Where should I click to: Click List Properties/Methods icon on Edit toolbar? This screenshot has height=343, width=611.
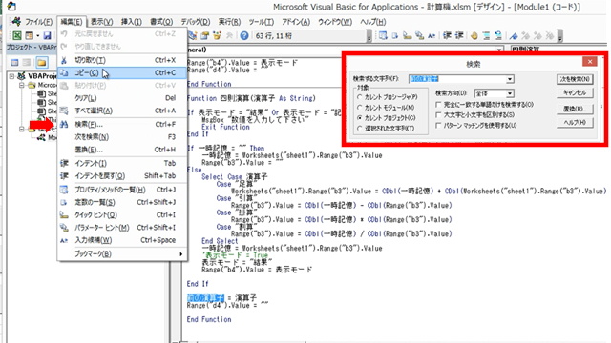(x=383, y=36)
